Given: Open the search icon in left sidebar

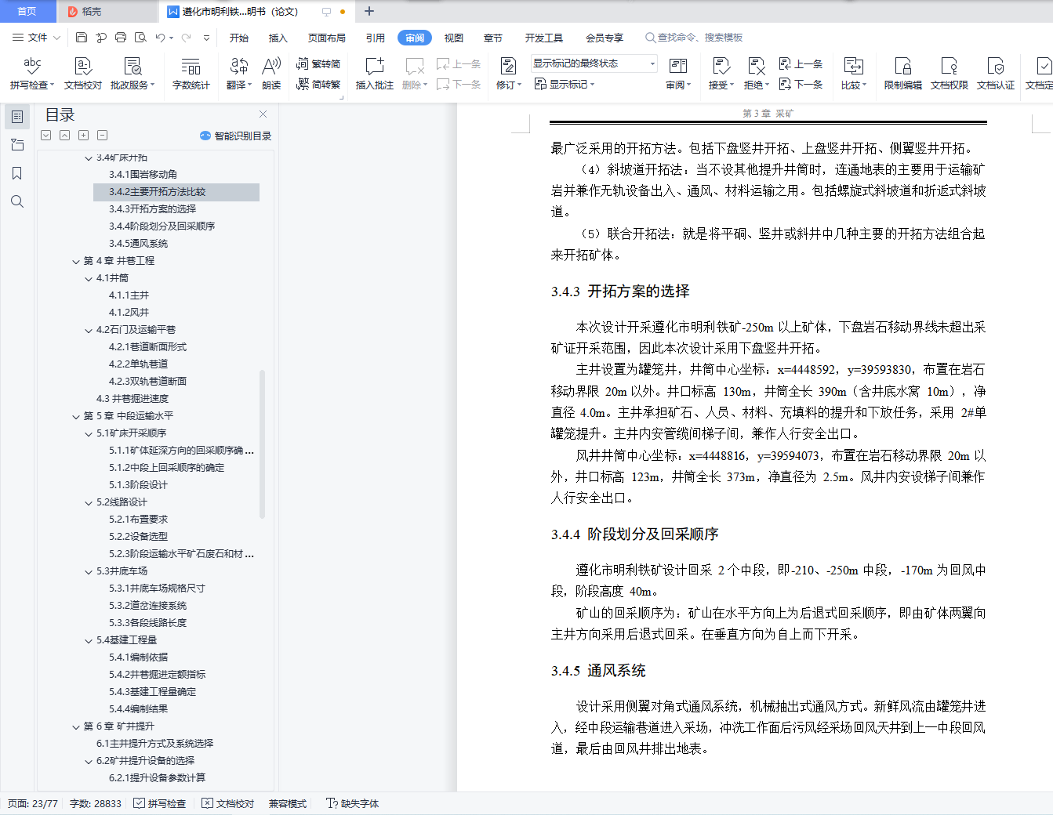Looking at the screenshot, I should click(17, 201).
